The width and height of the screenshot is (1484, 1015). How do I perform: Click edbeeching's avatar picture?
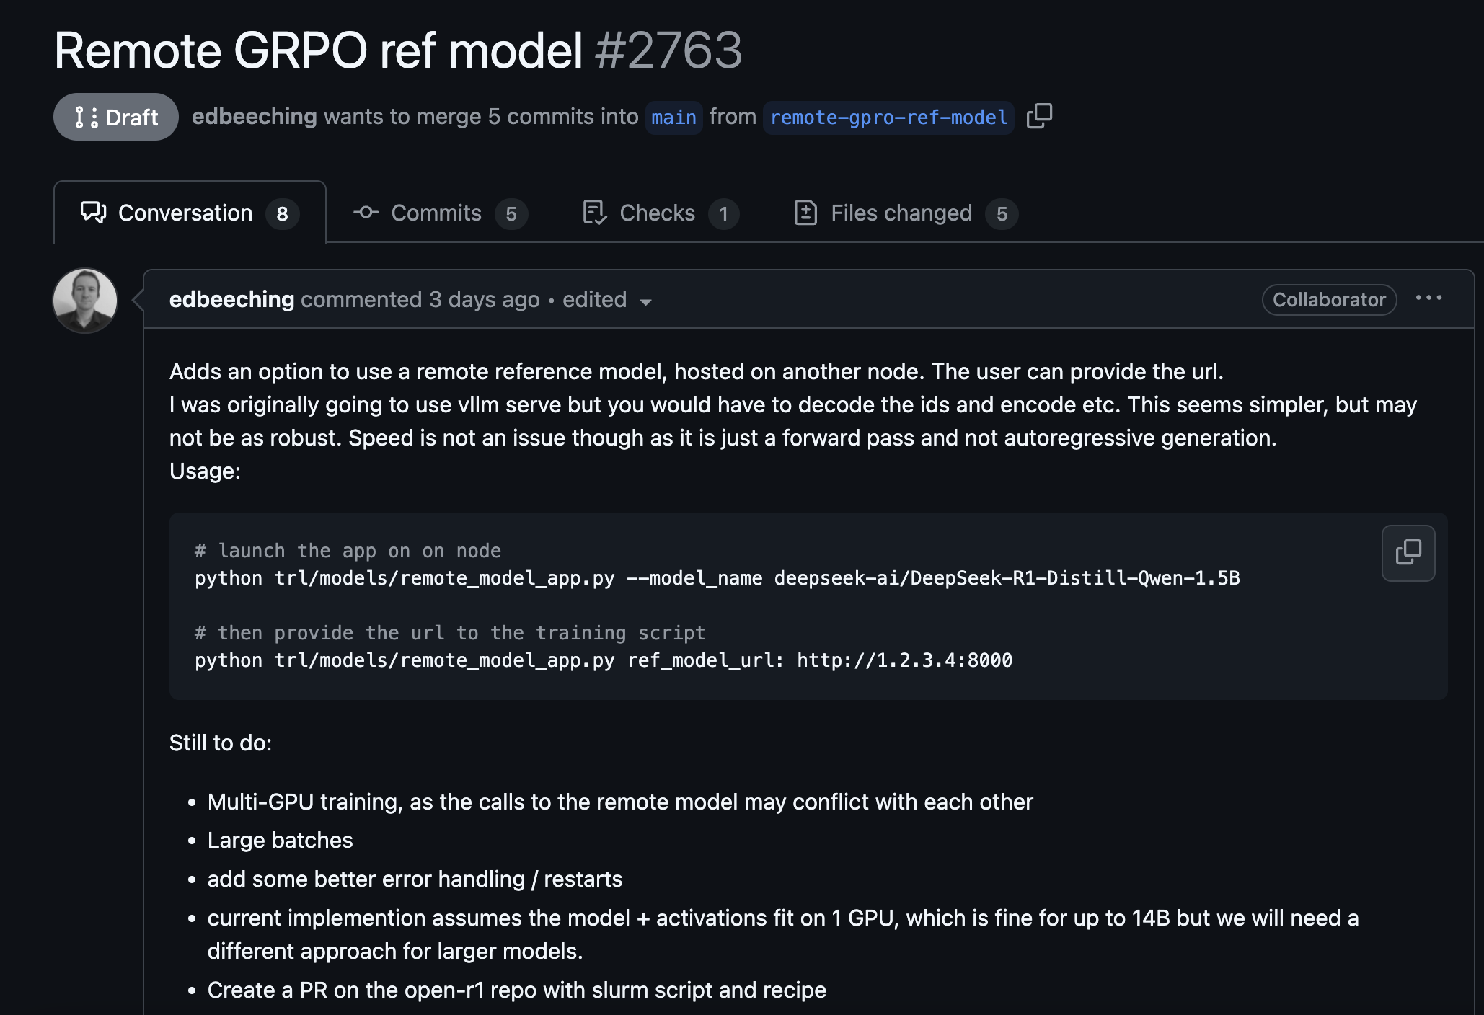(x=84, y=301)
